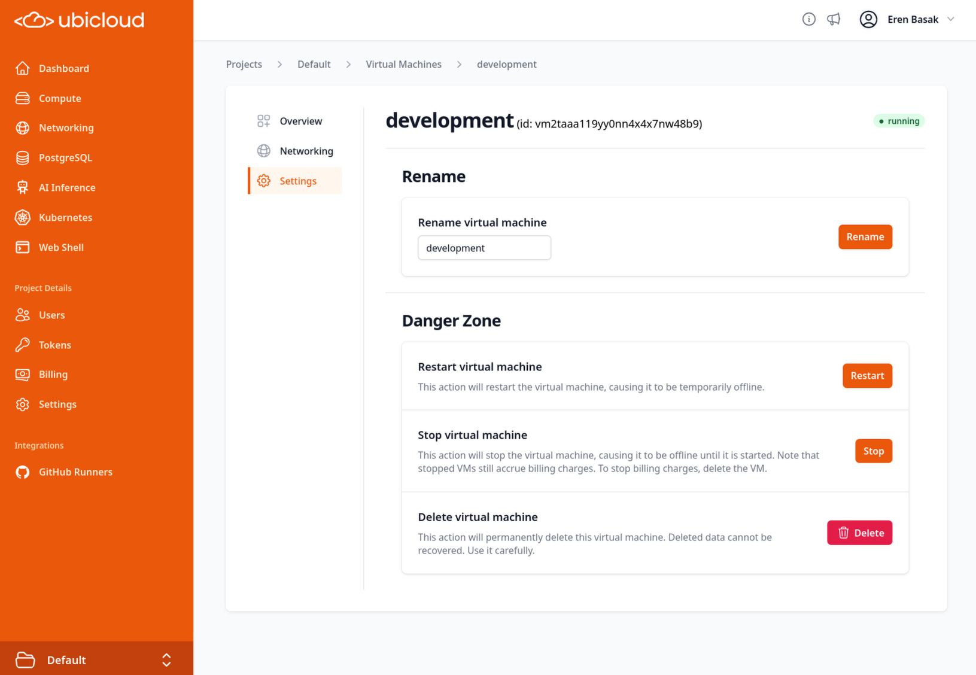Screen dimensions: 976x675
Task: Click the Tokens key icon
Action: pyautogui.click(x=23, y=345)
